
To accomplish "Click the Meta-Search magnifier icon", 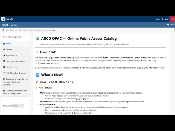I will tap(4, 67).
